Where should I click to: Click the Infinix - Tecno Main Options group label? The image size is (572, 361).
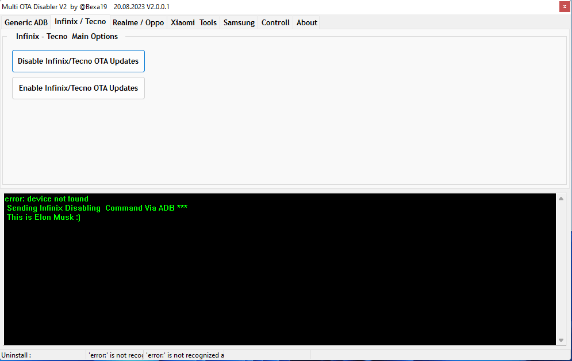67,36
